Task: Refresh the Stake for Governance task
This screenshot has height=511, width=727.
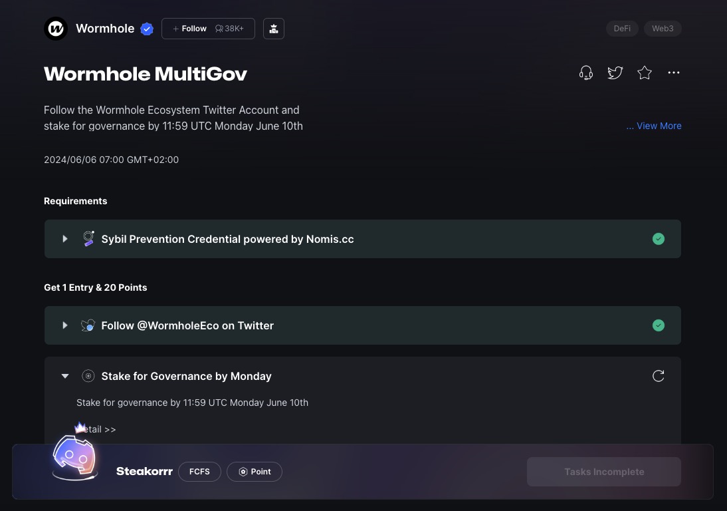Action: pyautogui.click(x=658, y=376)
